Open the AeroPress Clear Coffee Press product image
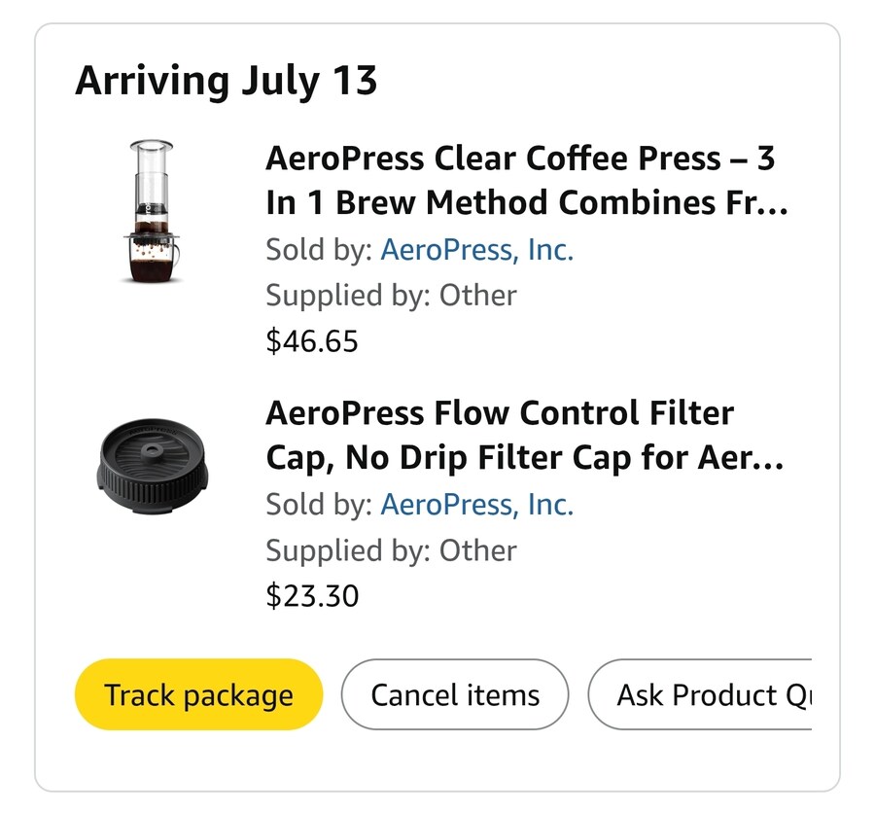The height and width of the screenshot is (813, 875). (x=152, y=211)
